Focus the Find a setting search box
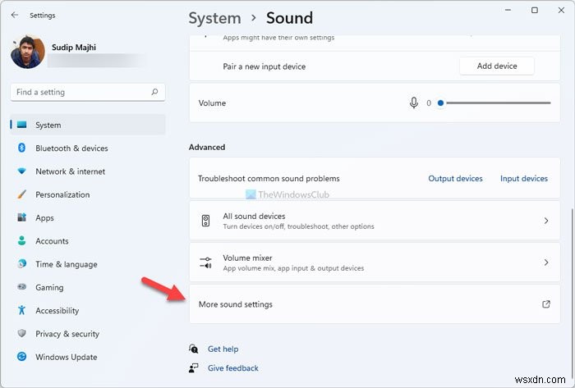This screenshot has width=575, height=388. [x=80, y=92]
